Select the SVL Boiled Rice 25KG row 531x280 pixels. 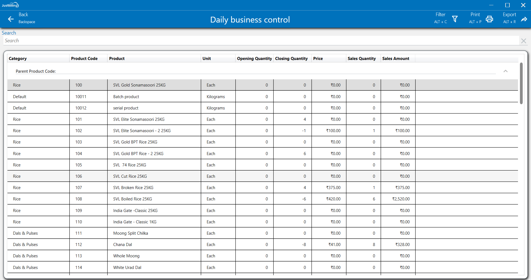click(x=133, y=199)
